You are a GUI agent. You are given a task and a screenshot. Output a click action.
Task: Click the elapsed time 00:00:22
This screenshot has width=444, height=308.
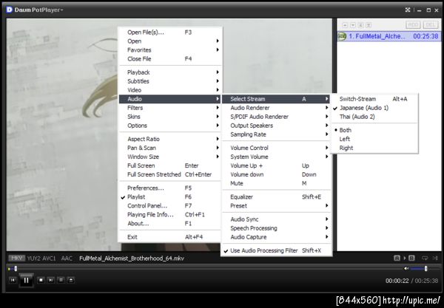pos(397,281)
